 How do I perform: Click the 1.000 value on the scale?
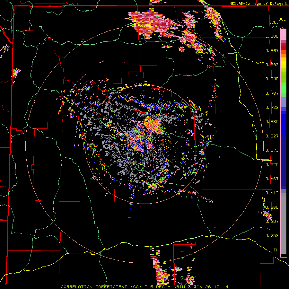[272, 36]
